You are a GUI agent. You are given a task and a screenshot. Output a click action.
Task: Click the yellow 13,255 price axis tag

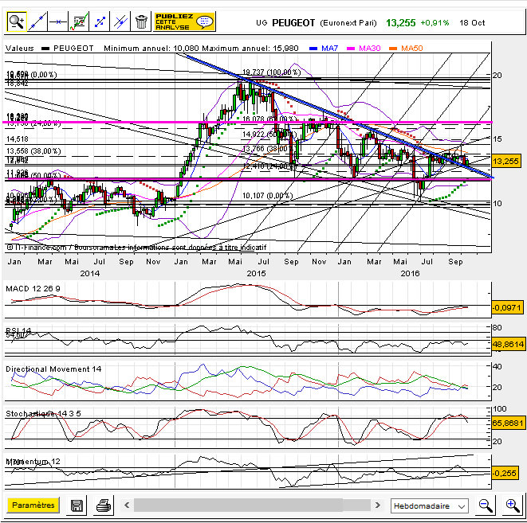[x=506, y=162]
